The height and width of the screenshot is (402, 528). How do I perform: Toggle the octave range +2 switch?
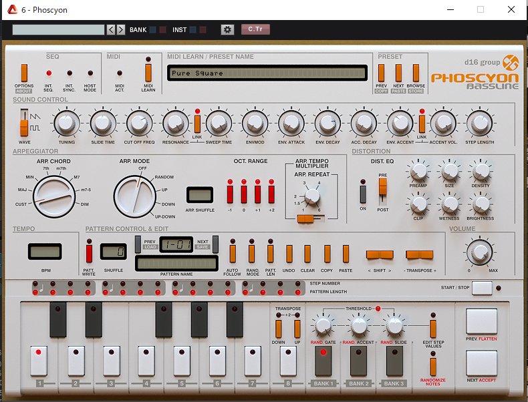(x=271, y=194)
